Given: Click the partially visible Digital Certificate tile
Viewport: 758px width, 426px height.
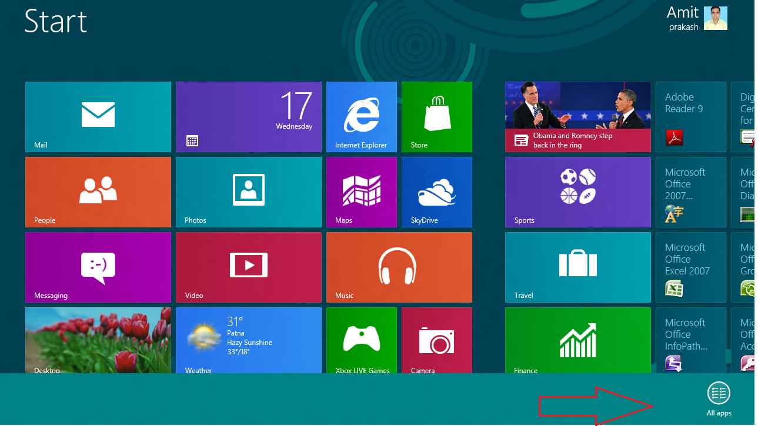Looking at the screenshot, I should tap(743, 117).
